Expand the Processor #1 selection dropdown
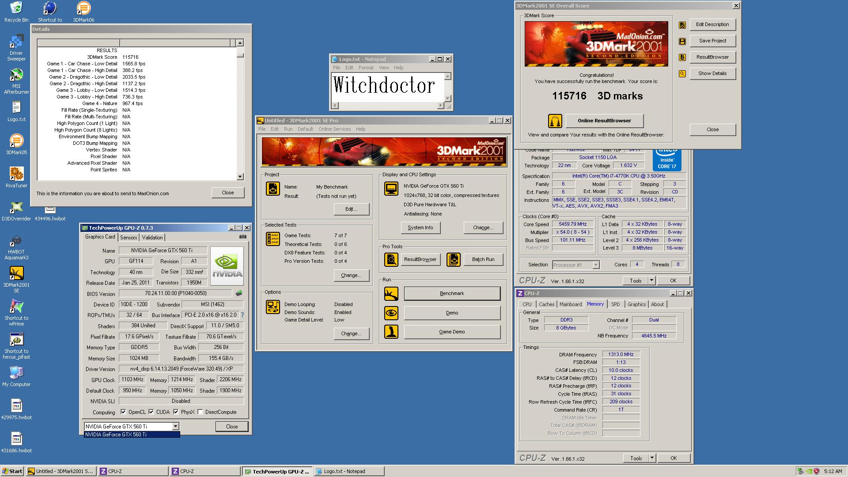 pos(595,265)
